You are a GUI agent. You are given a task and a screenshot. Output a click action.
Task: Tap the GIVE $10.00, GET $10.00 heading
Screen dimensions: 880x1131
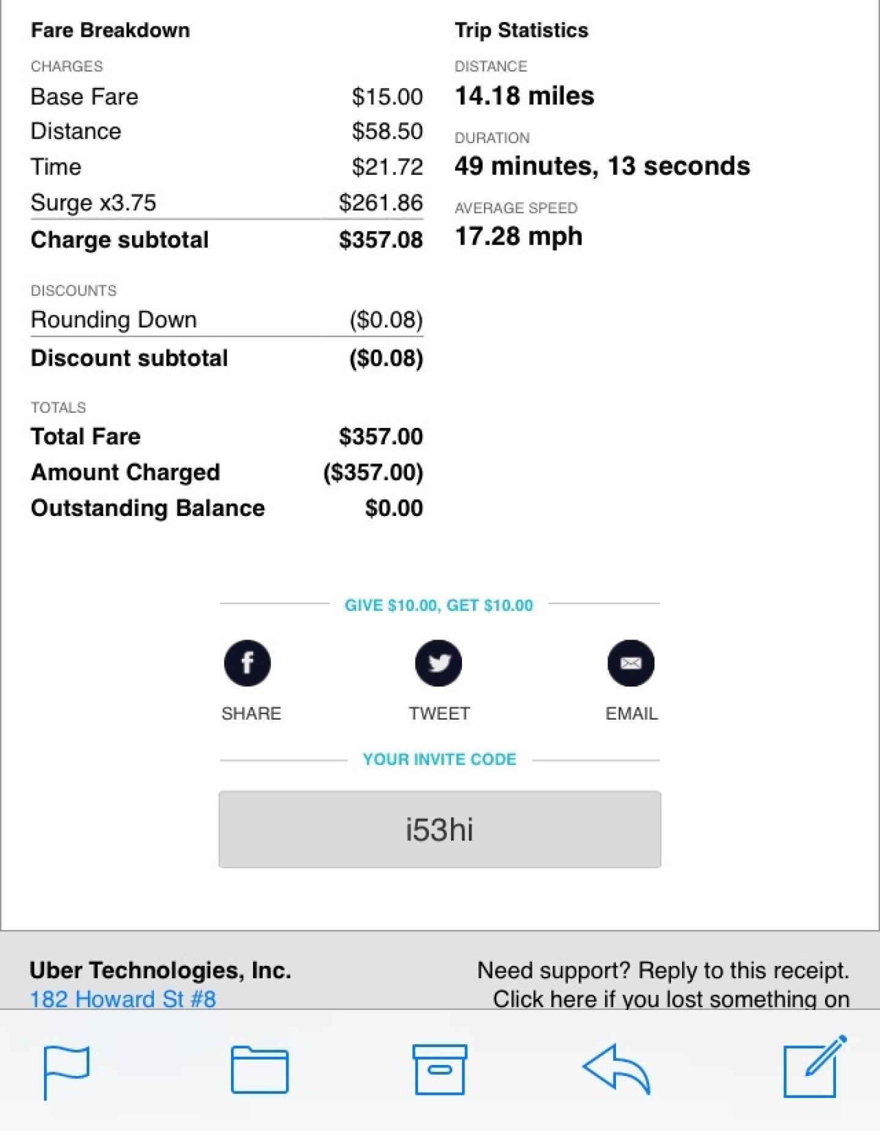coord(439,606)
